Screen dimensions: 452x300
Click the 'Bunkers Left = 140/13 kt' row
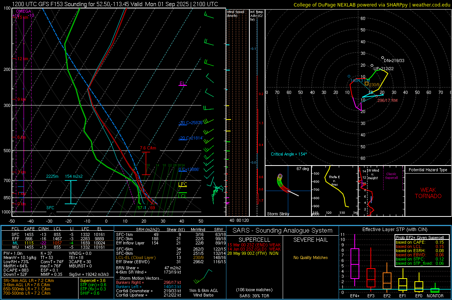click(x=149, y=287)
